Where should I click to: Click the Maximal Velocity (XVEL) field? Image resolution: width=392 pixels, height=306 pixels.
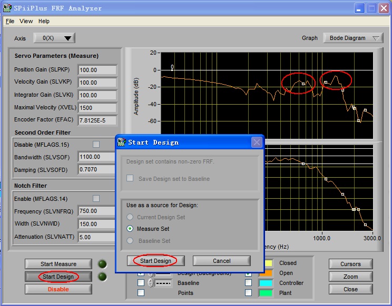[x=97, y=108]
